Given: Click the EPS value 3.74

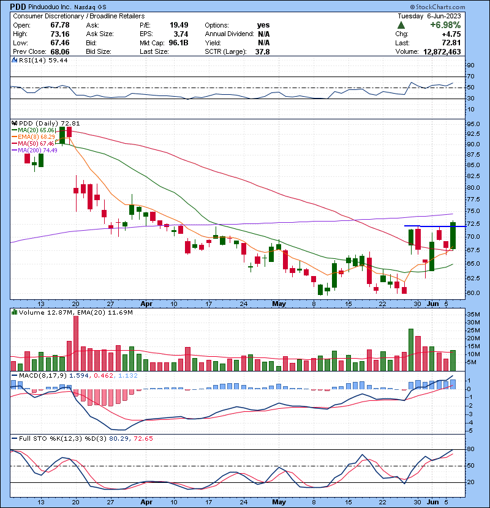Looking at the screenshot, I should 181,34.
